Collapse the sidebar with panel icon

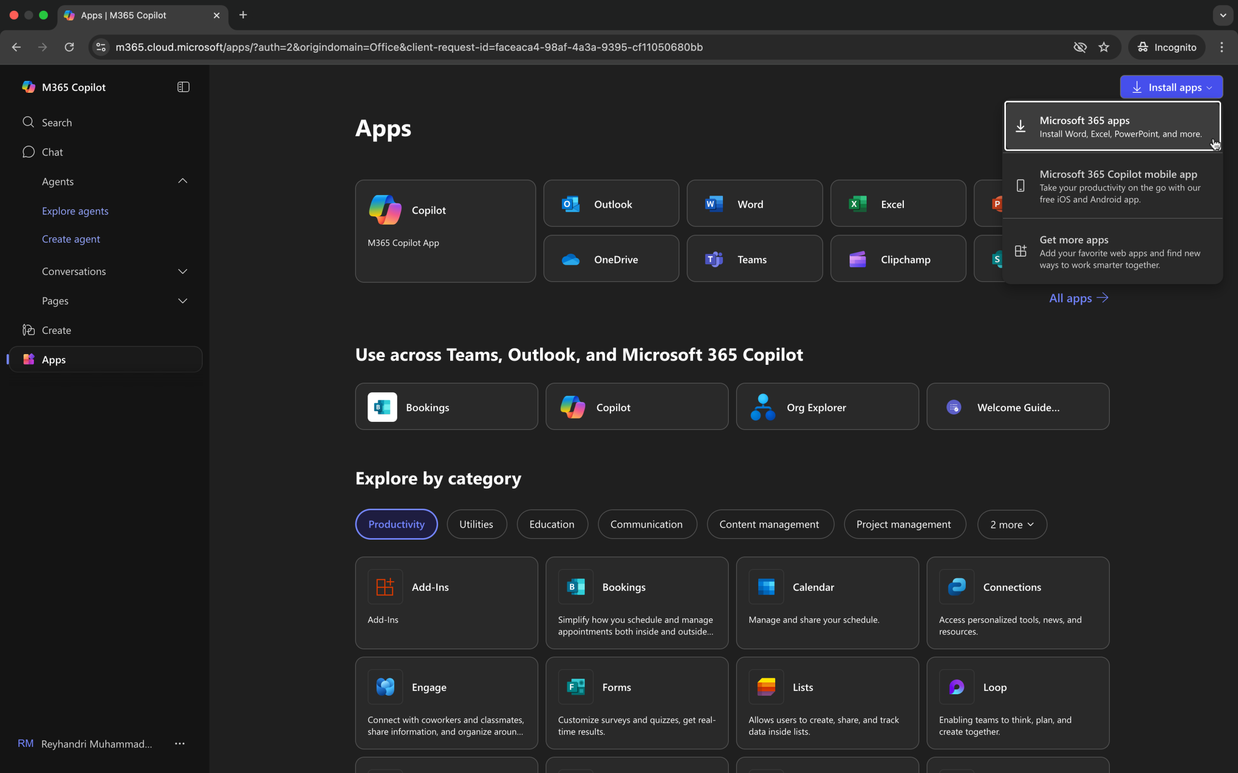coord(183,87)
